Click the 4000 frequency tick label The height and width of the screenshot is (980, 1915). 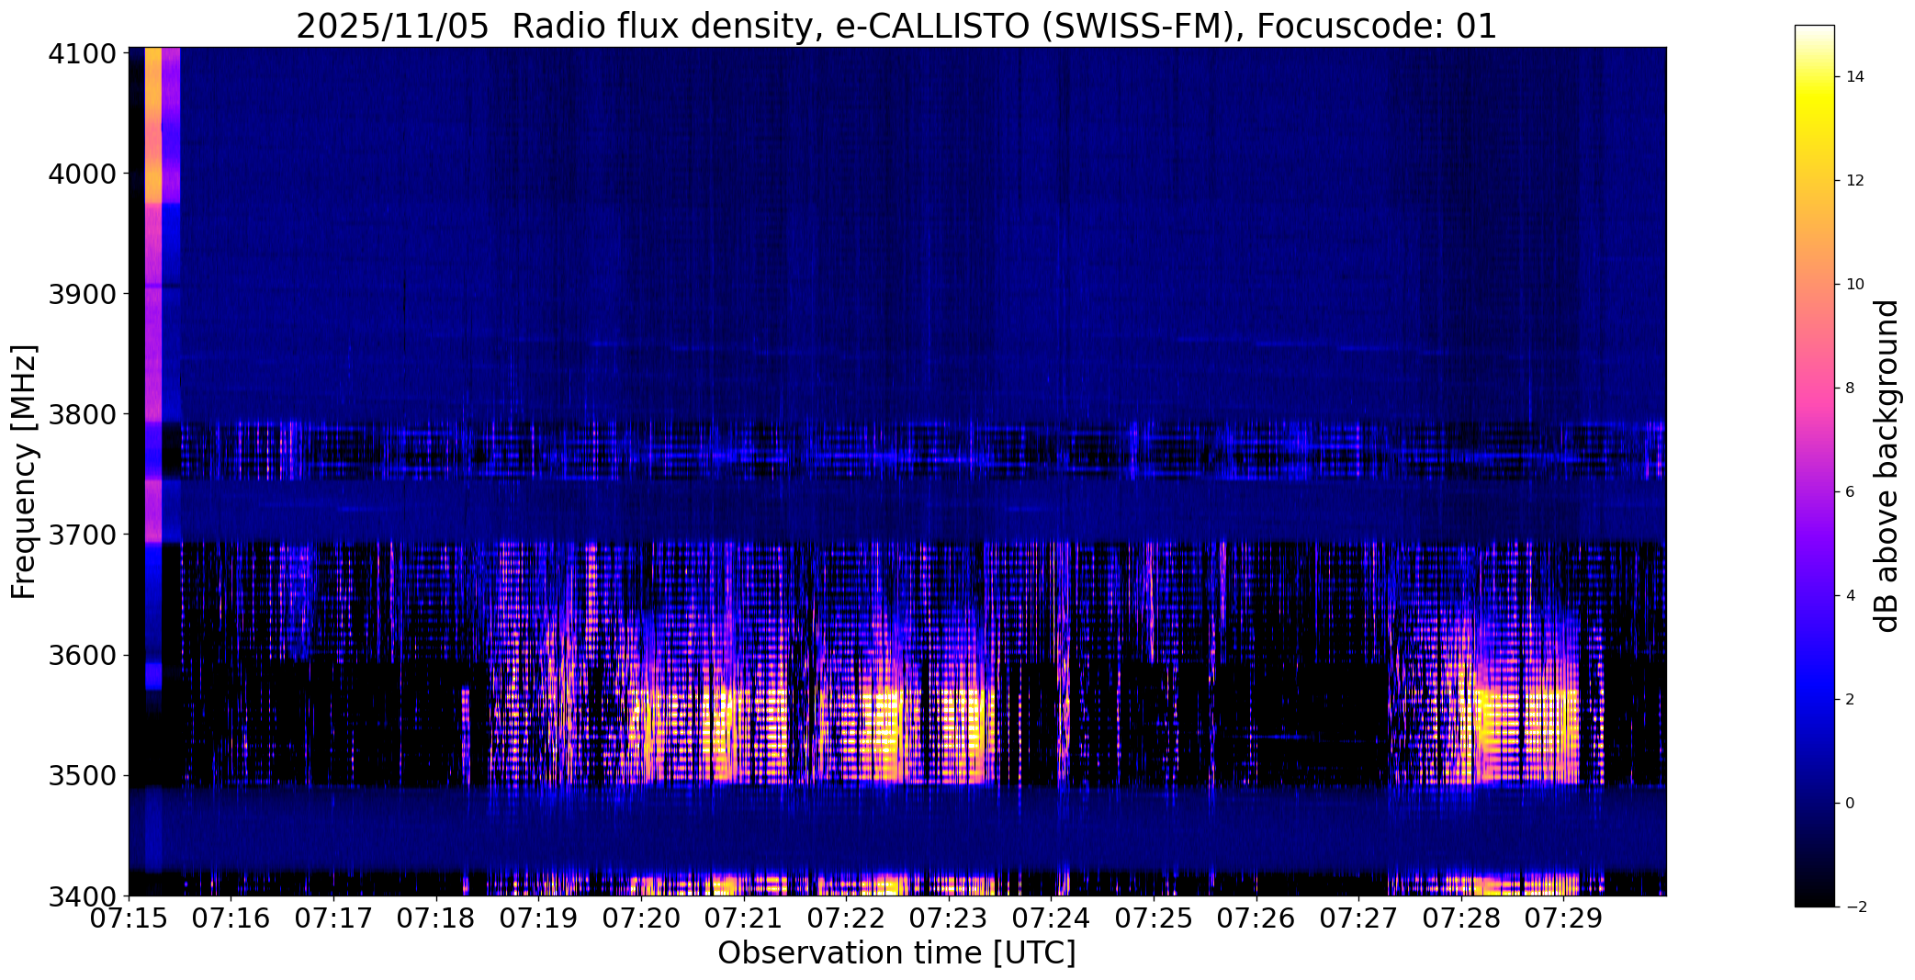(83, 174)
